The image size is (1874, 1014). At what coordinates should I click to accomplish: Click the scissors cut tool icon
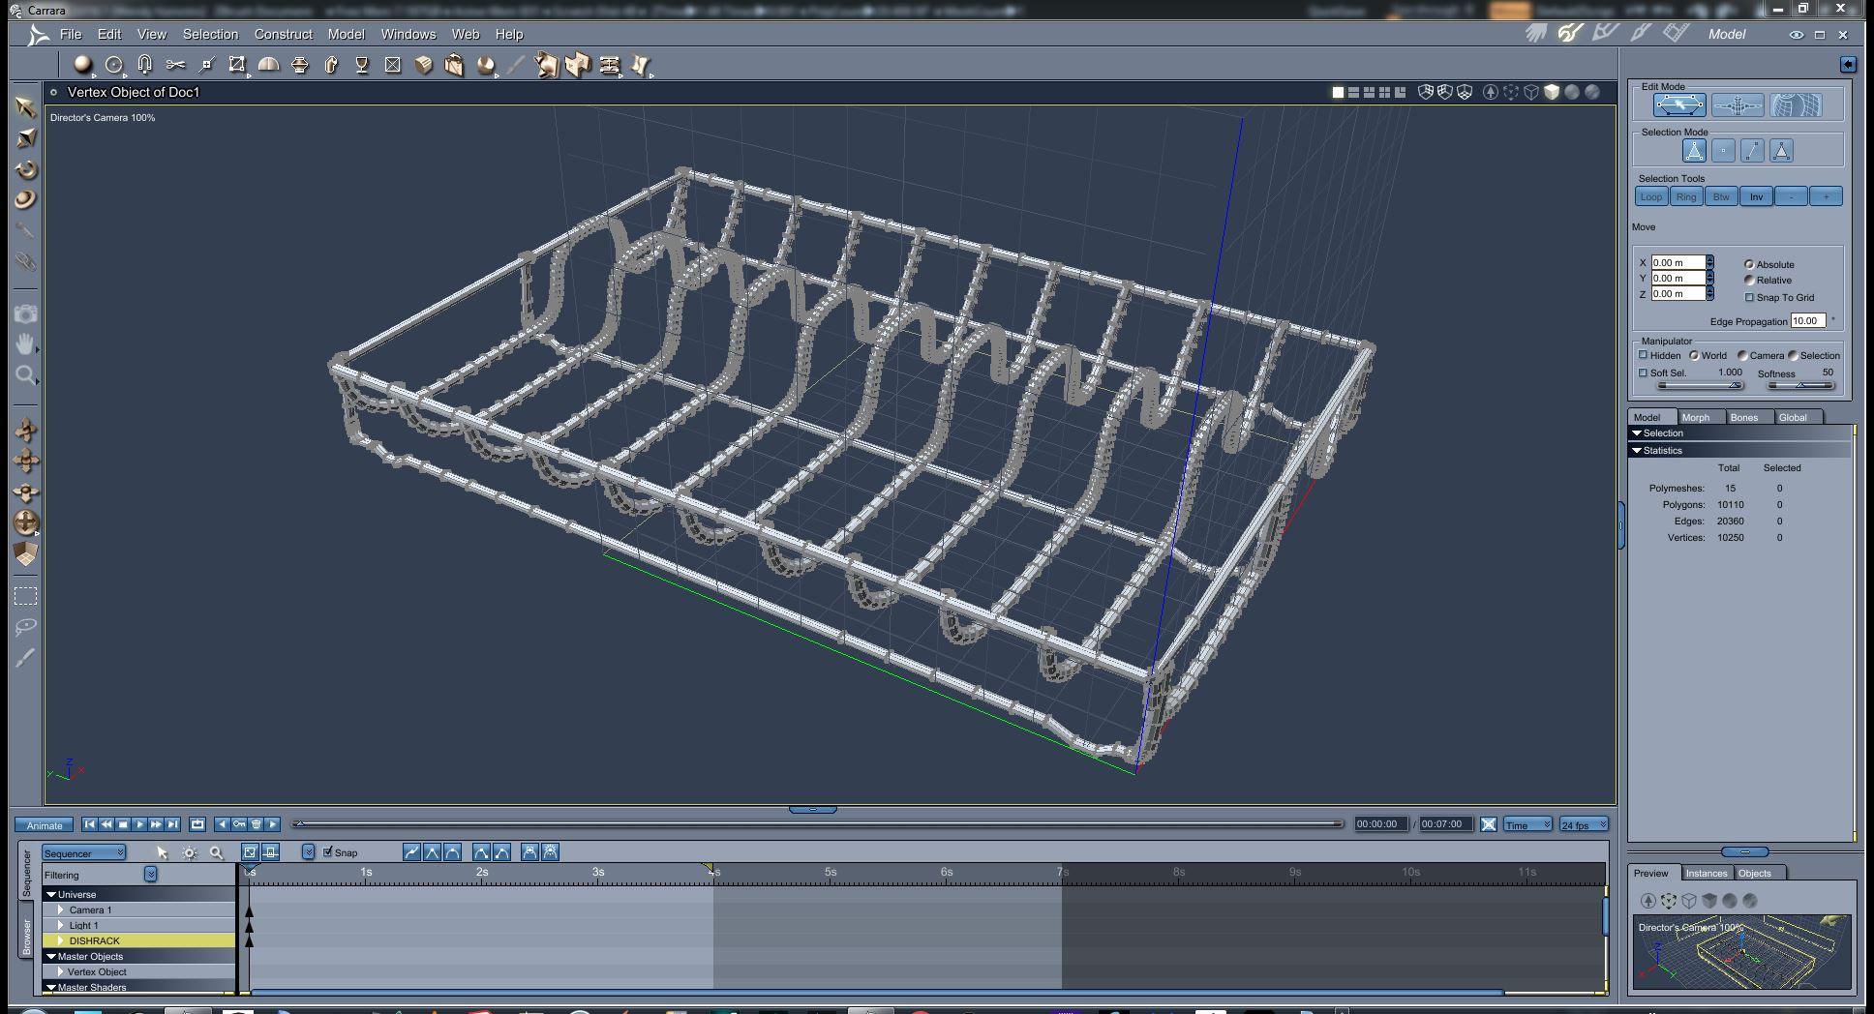point(175,65)
